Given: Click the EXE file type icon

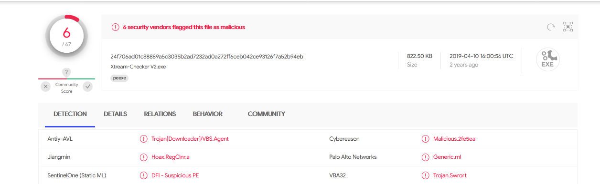Looking at the screenshot, I should [x=548, y=60].
